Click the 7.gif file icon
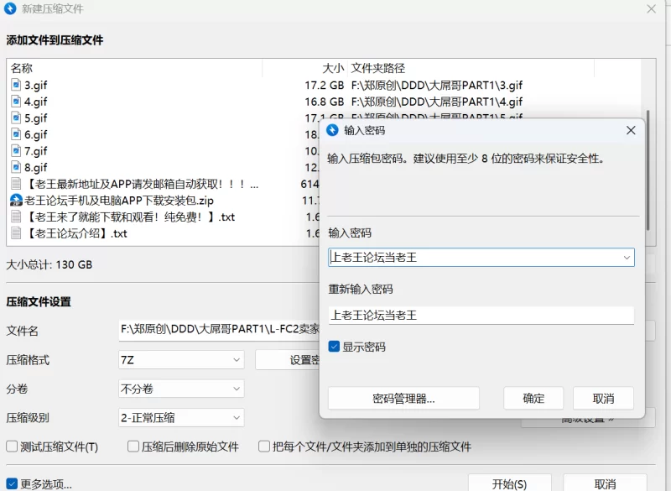This screenshot has width=671, height=491. 16,151
